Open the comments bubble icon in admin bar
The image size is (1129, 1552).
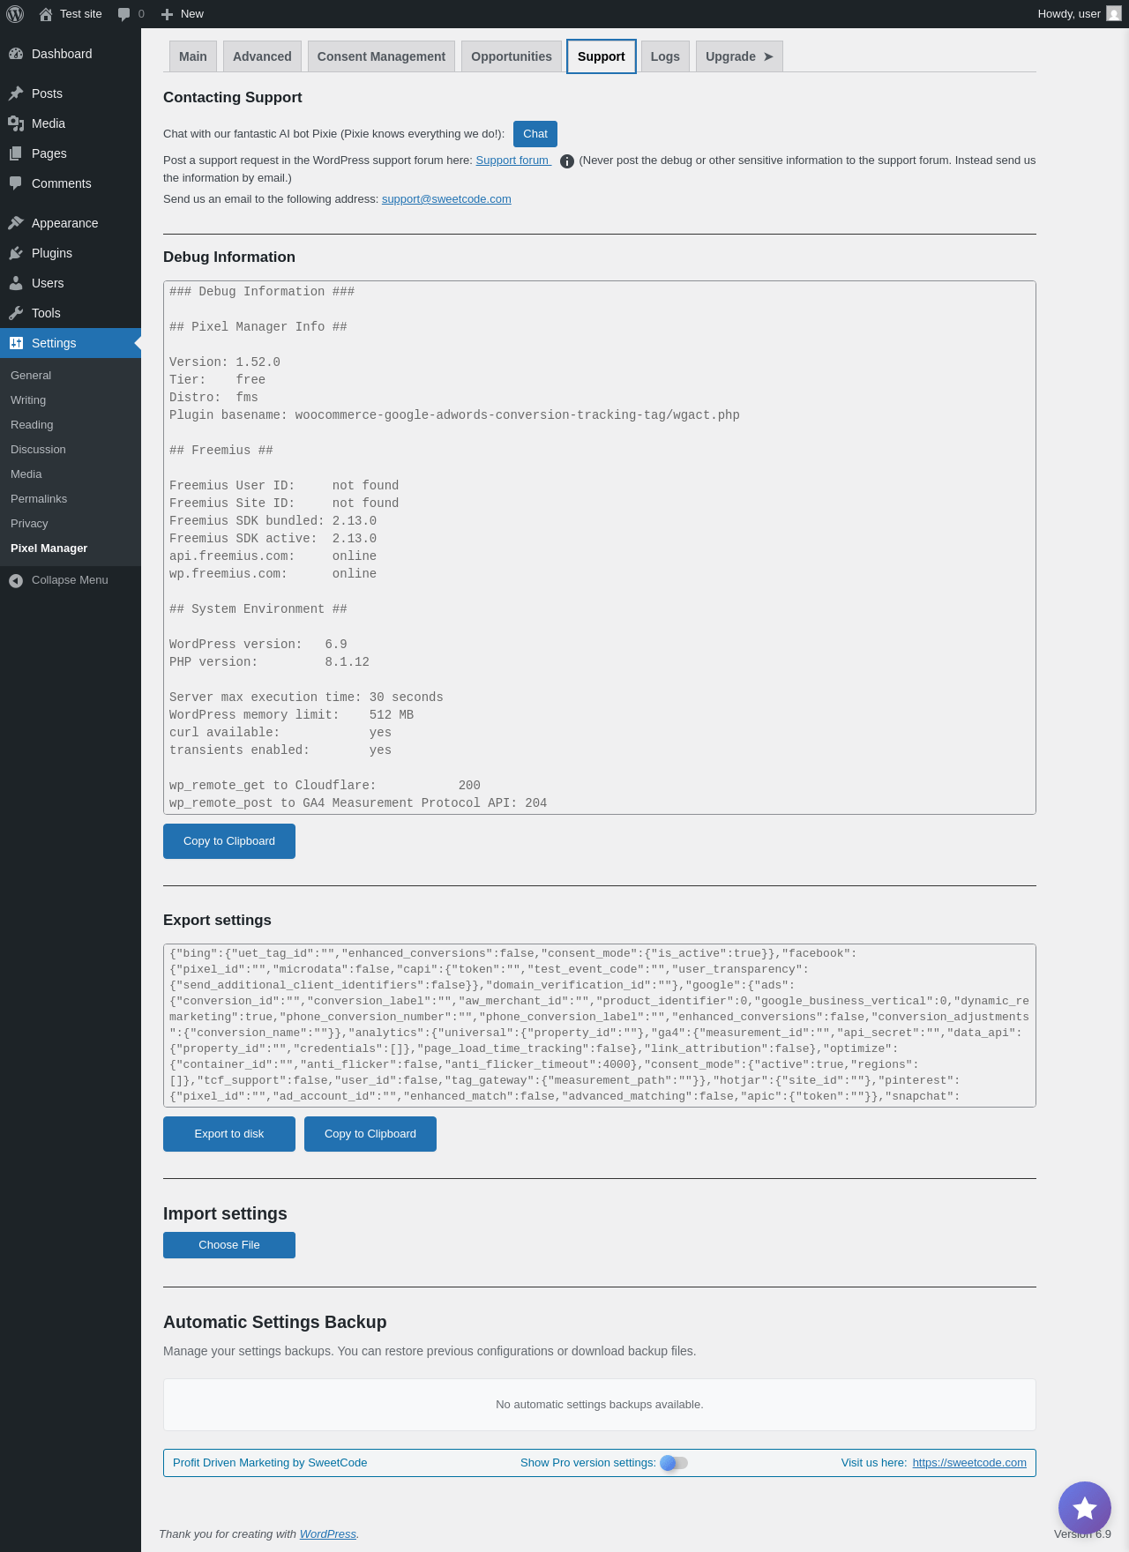tap(123, 14)
